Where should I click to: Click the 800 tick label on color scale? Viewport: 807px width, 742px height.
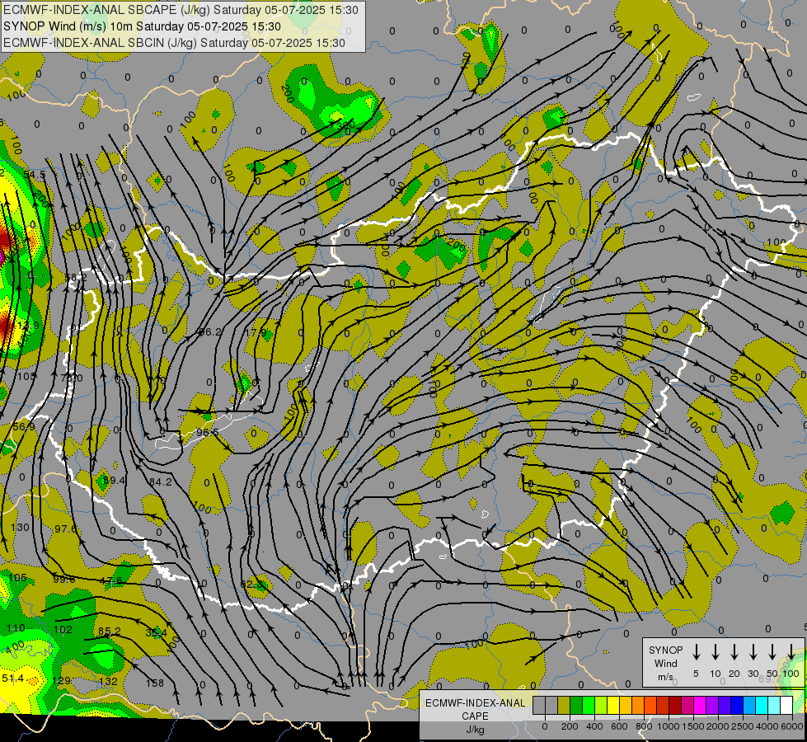click(644, 726)
